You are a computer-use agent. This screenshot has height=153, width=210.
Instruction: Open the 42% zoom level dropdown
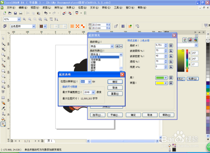tap(19, 19)
